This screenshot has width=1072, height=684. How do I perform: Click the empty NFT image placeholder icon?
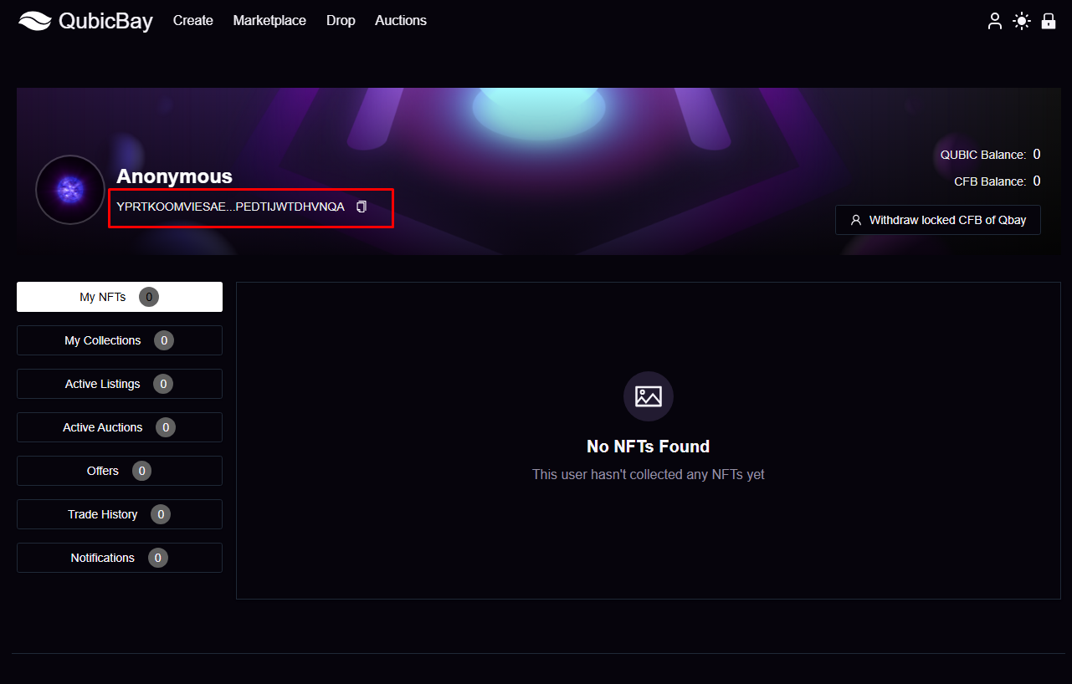[x=648, y=396]
